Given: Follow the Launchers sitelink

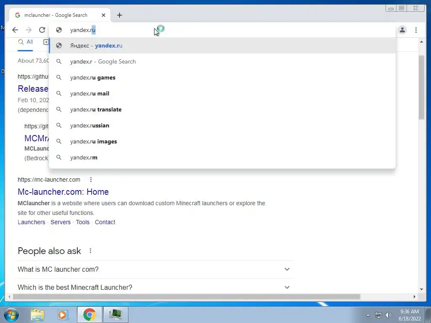Looking at the screenshot, I should [31, 222].
